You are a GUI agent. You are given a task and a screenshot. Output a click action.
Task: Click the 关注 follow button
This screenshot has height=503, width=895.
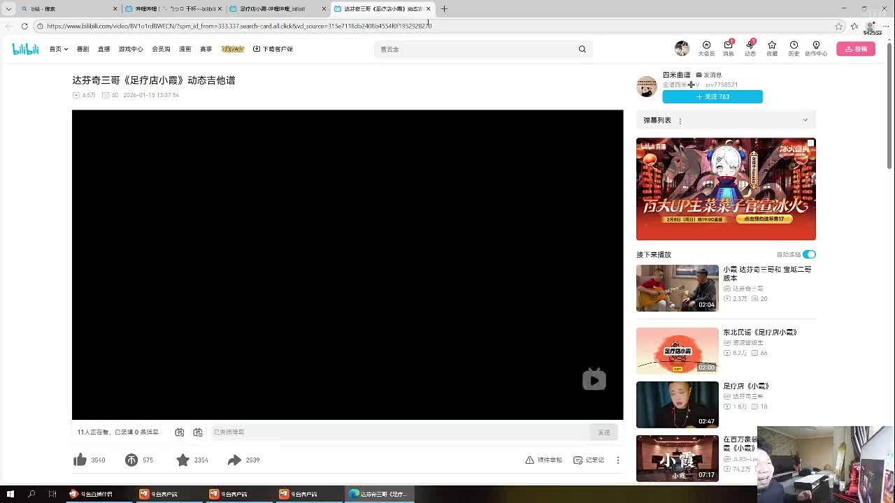tap(713, 96)
